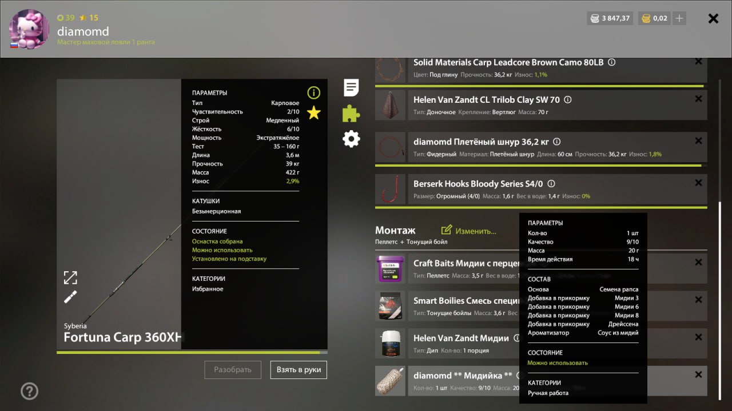This screenshot has height=411, width=732.
Task: Expand rod view to fullscreen
Action: click(x=70, y=278)
